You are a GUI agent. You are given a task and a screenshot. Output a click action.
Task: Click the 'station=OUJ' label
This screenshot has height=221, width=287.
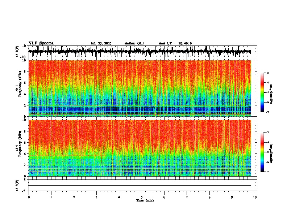pos(134,43)
